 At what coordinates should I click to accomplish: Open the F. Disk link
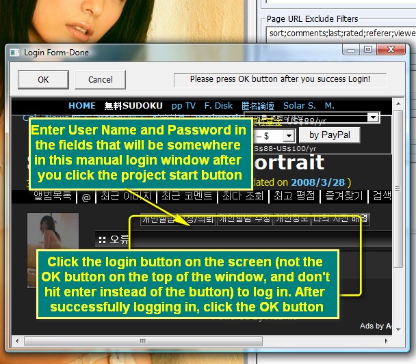point(218,106)
